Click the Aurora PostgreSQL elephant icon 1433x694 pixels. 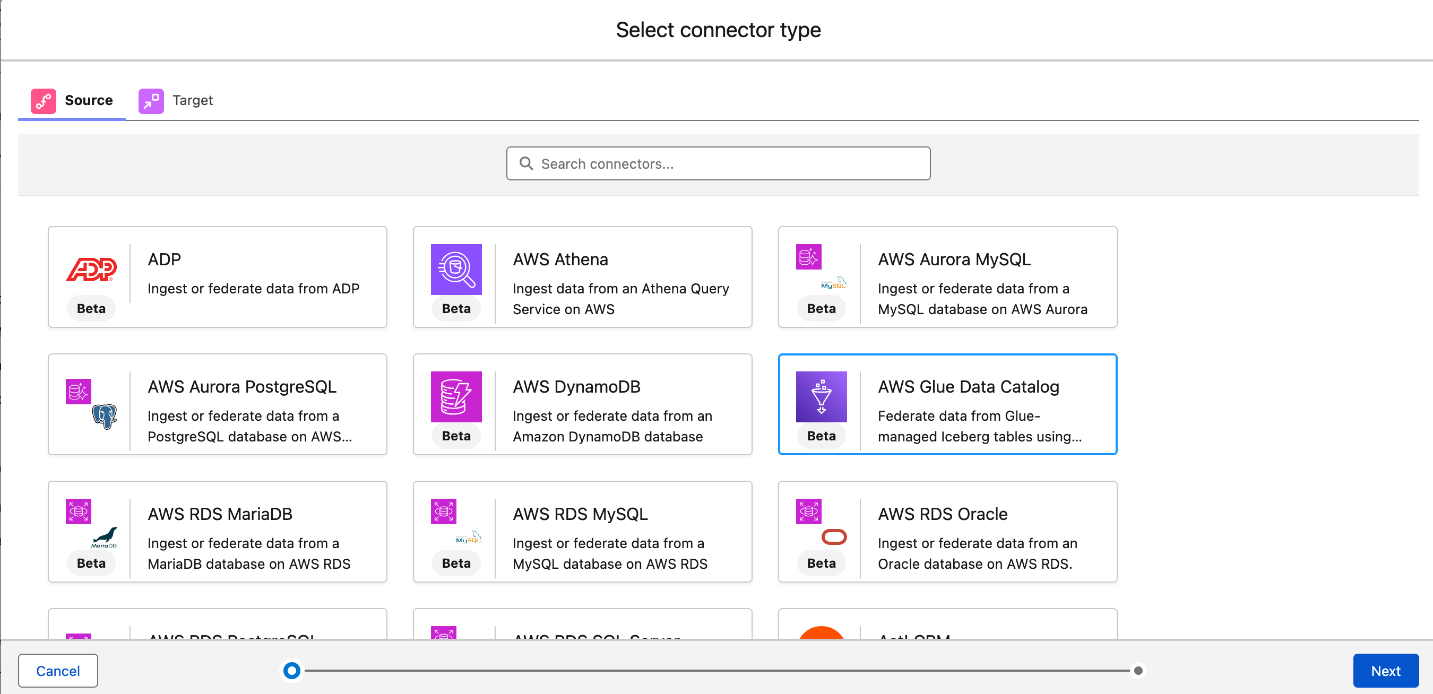pos(104,416)
